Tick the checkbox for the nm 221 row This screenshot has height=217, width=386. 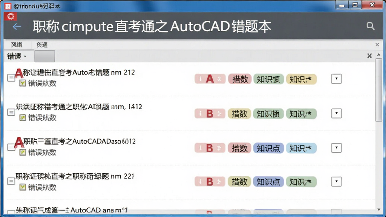pos(11,181)
